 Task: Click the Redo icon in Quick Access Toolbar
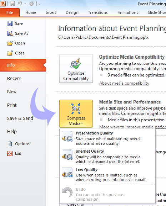[x=31, y=4]
